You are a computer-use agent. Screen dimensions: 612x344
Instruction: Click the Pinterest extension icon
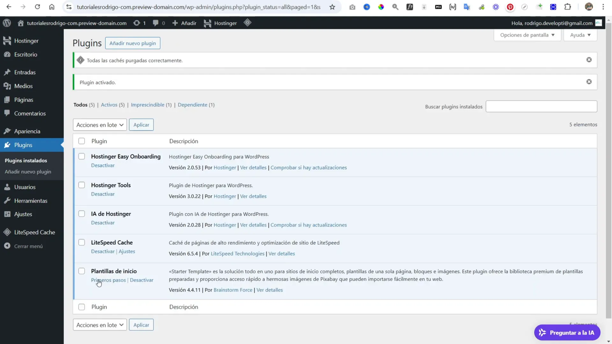tap(510, 7)
